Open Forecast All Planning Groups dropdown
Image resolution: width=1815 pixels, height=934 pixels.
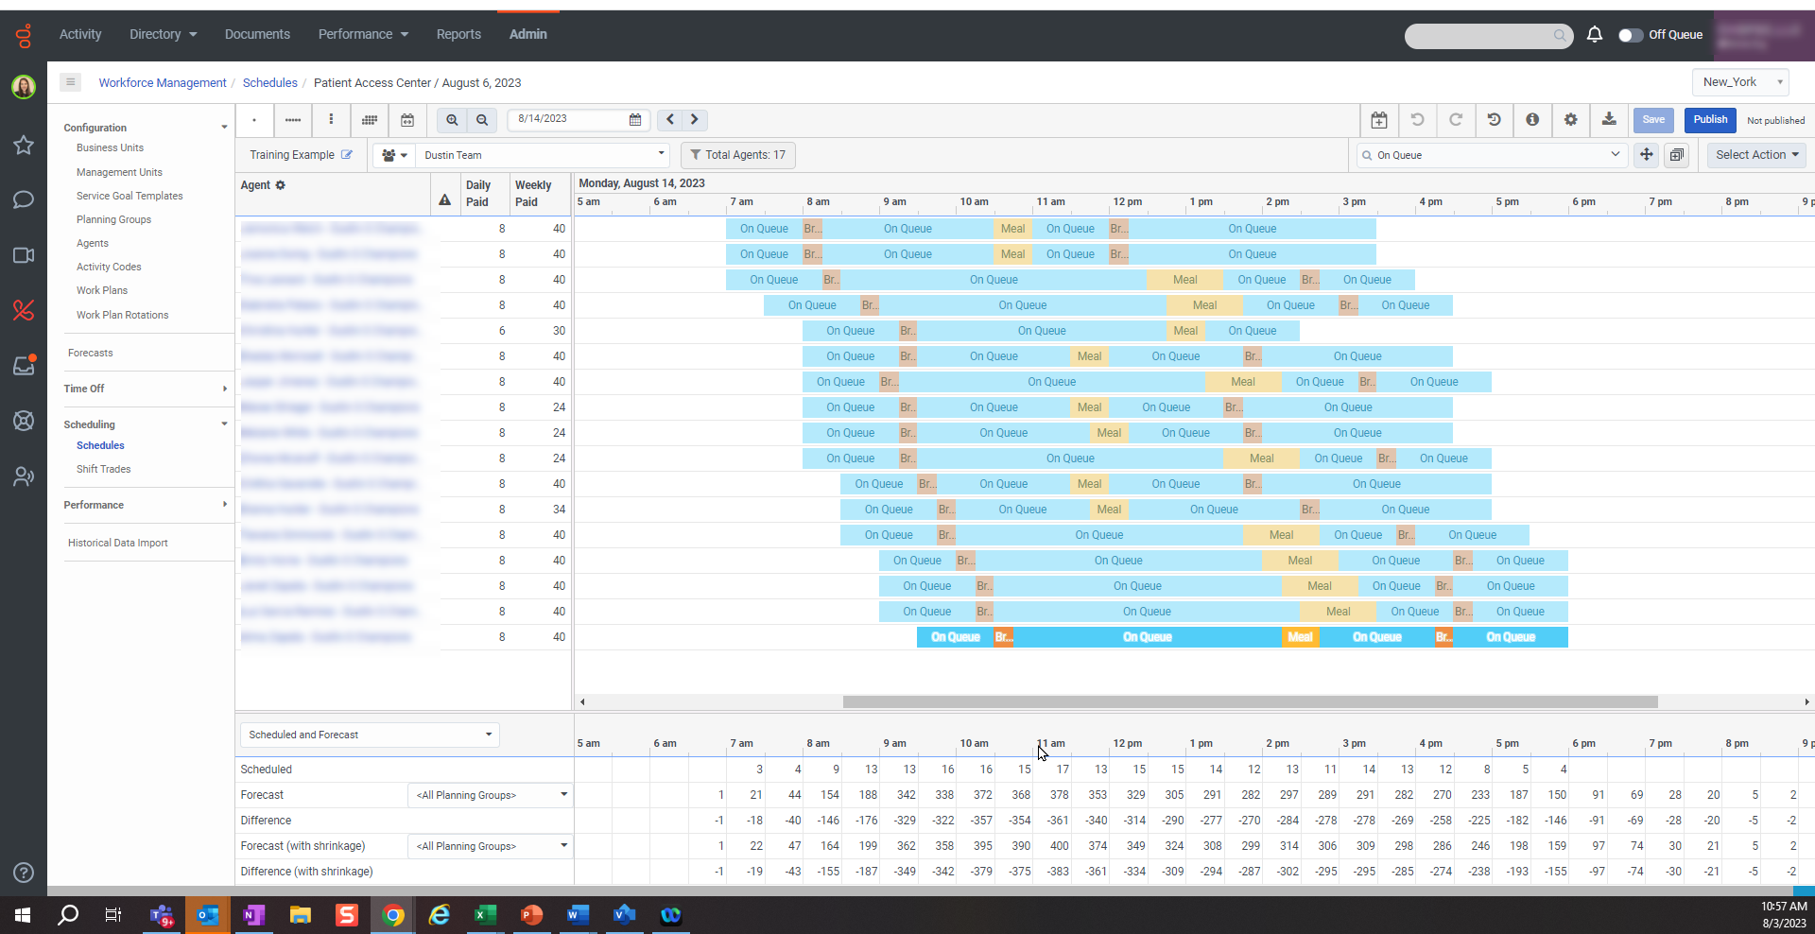[x=491, y=795]
